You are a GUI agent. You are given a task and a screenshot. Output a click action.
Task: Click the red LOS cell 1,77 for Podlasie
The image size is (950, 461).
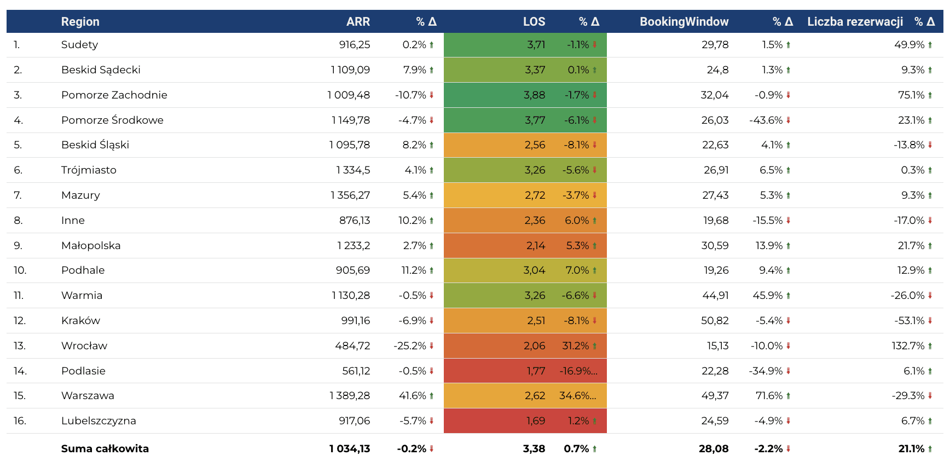pos(536,371)
